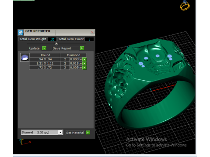210x157 pixels.
Task: Click the green arrow next to Set Material
Action: click(88, 133)
